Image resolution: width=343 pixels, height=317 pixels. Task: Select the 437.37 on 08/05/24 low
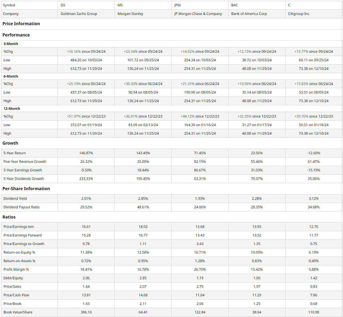pos(86,92)
